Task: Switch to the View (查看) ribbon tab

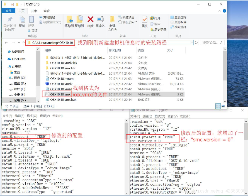Action: 47,11
